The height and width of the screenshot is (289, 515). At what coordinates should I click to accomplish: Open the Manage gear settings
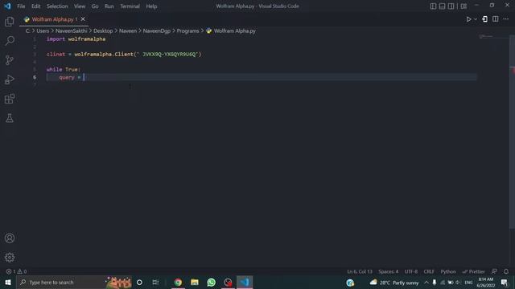[10, 257]
